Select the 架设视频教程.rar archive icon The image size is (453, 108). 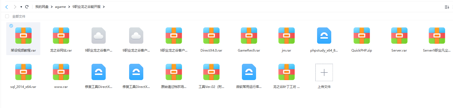[23, 36]
